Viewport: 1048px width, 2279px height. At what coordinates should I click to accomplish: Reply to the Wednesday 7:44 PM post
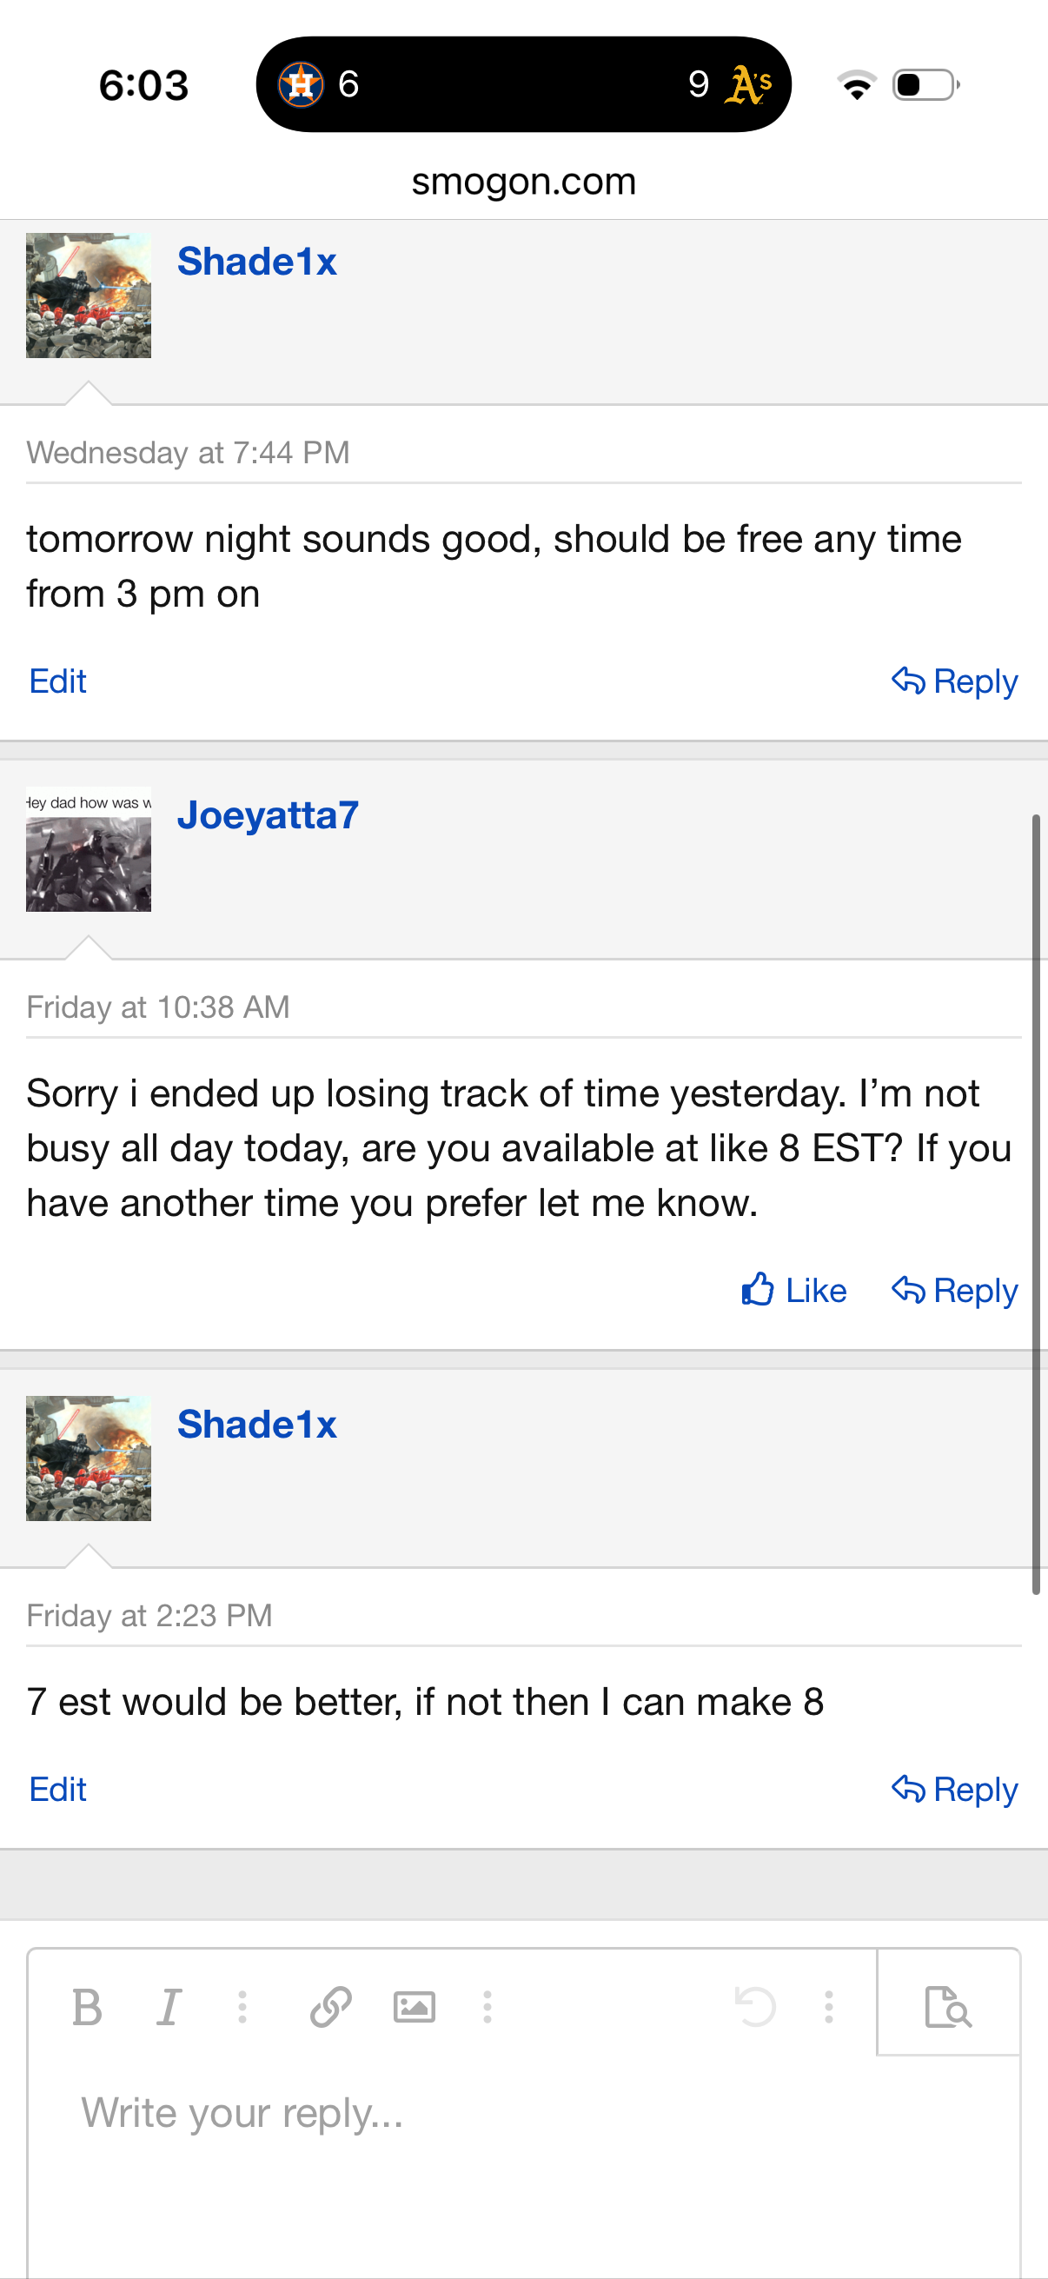954,681
